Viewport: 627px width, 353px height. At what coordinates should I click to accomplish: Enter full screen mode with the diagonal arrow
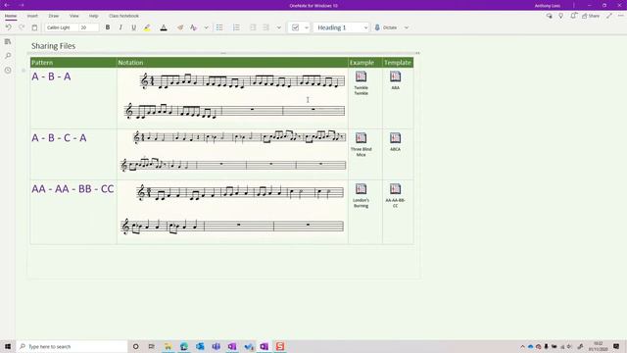[x=609, y=16]
